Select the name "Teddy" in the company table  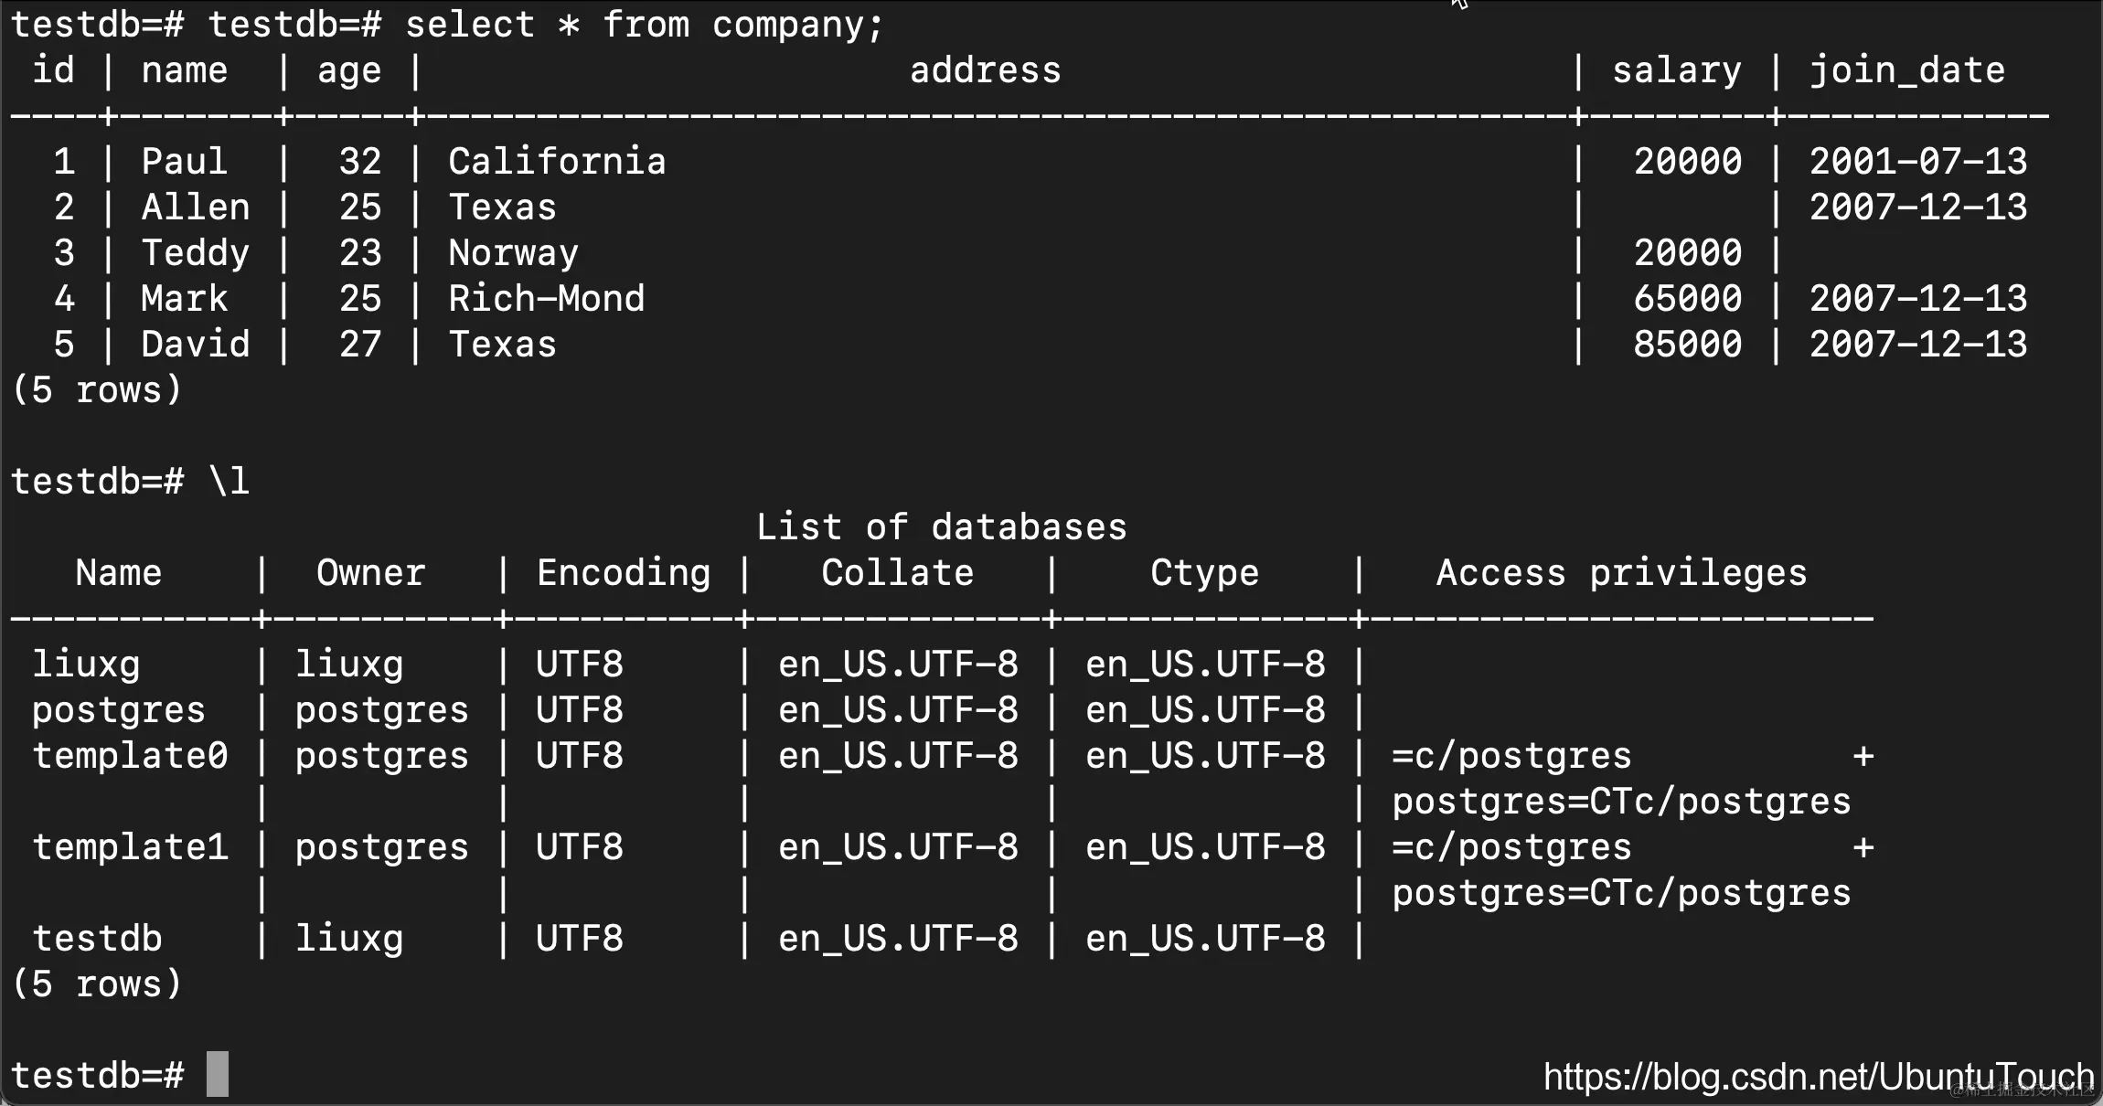pyautogui.click(x=195, y=253)
